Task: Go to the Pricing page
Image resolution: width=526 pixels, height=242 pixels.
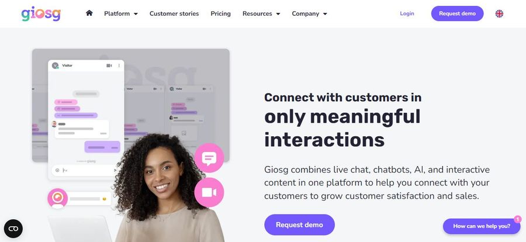Action: coord(220,14)
